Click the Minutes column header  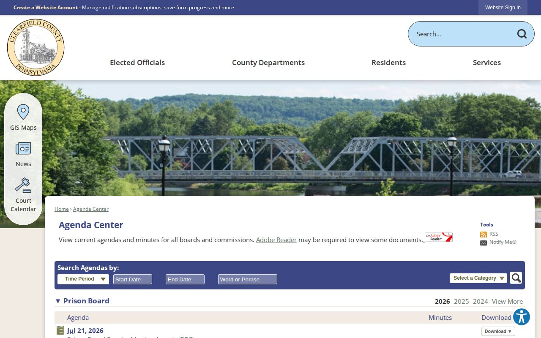click(x=440, y=317)
